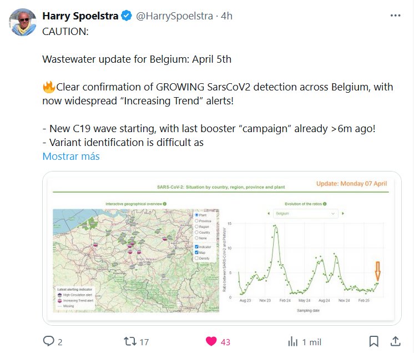Screen dimensions: 414x353
Task: Bookmark this tweet
Action: point(374,341)
